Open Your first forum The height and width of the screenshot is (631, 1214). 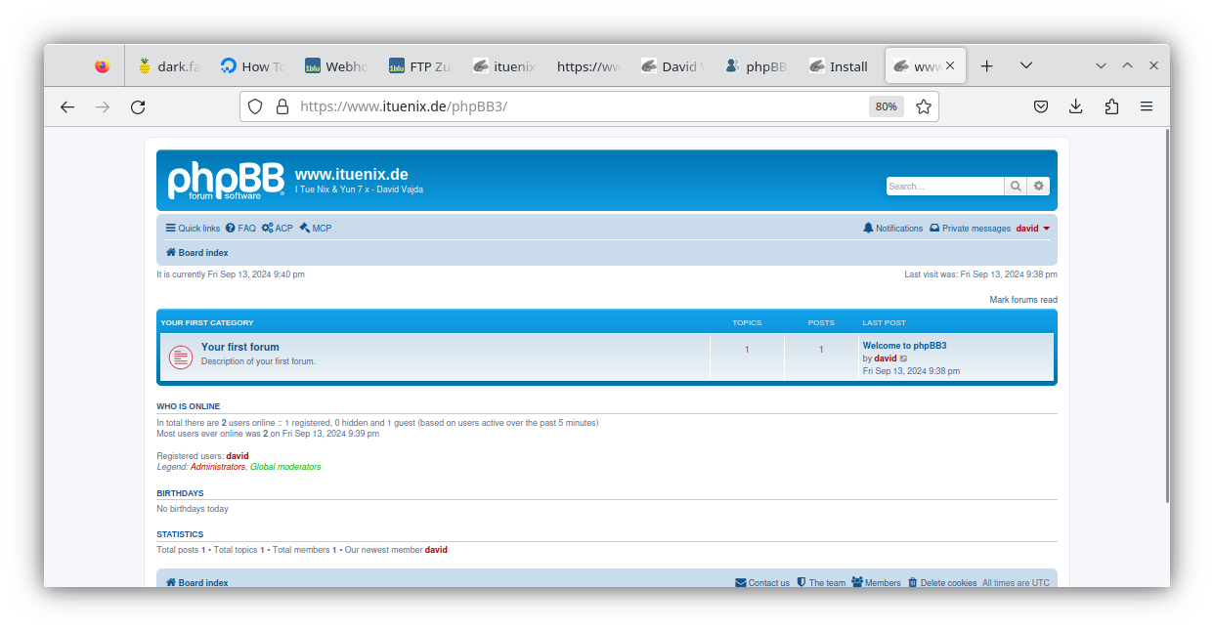(x=240, y=347)
